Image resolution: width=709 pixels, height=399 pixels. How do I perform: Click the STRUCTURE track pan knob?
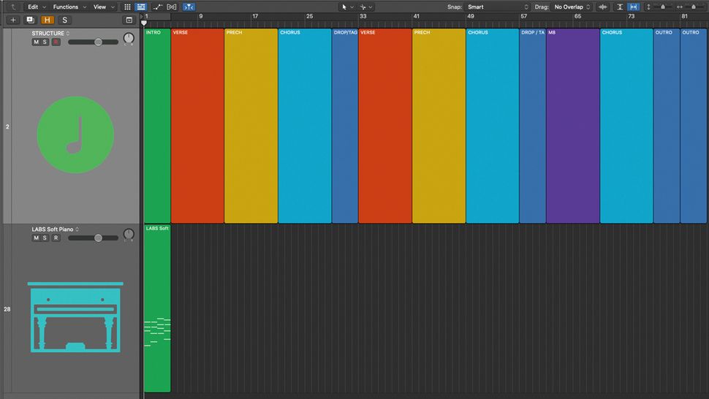129,39
